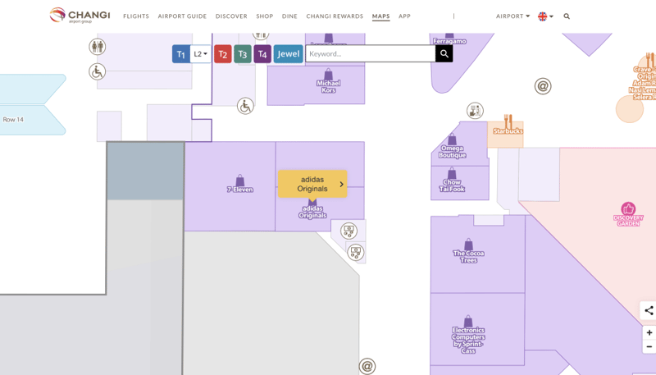Zoom in the map with plus button
Viewport: 656px width, 375px height.
coord(649,333)
